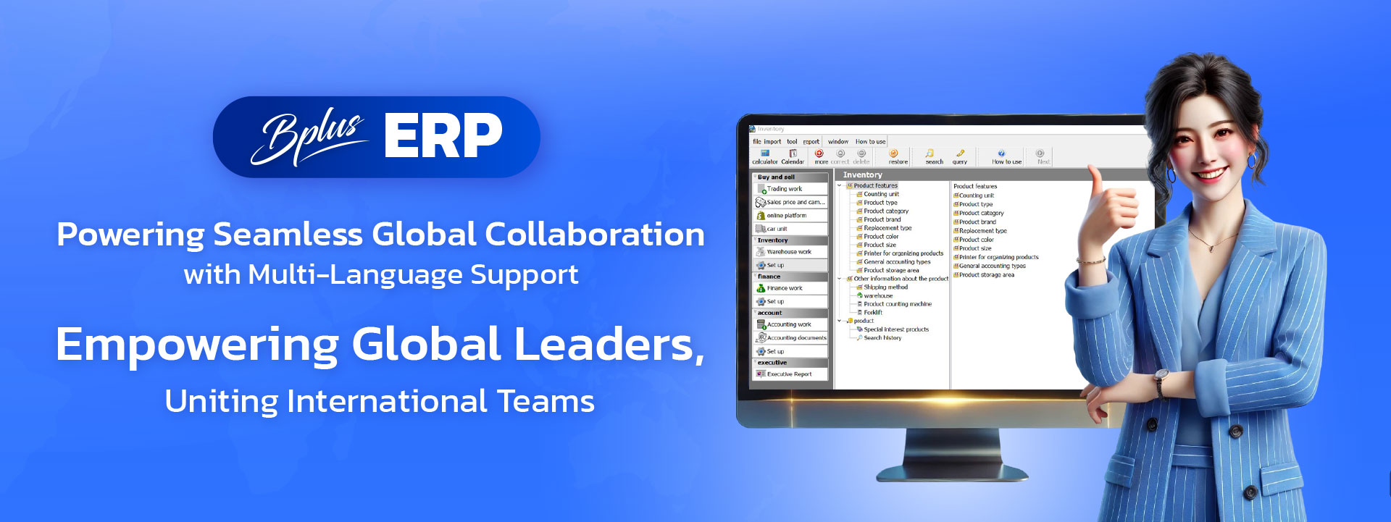Click the 'delete' toolbar icon

861,153
